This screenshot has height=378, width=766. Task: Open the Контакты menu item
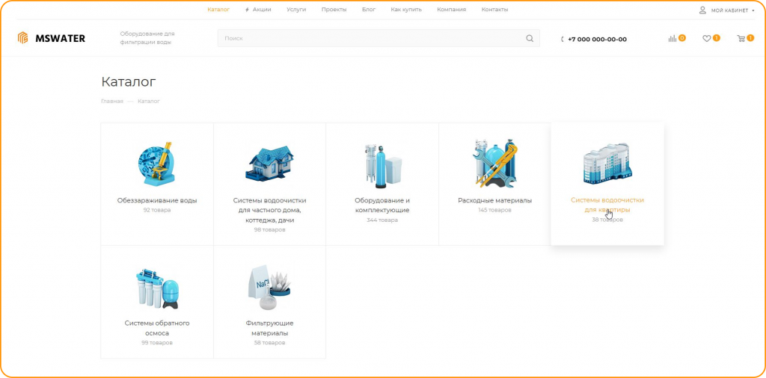(x=494, y=10)
